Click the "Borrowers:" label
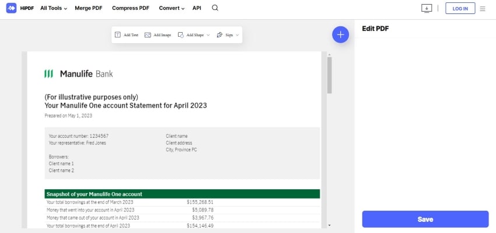The image size is (496, 233). [x=59, y=157]
